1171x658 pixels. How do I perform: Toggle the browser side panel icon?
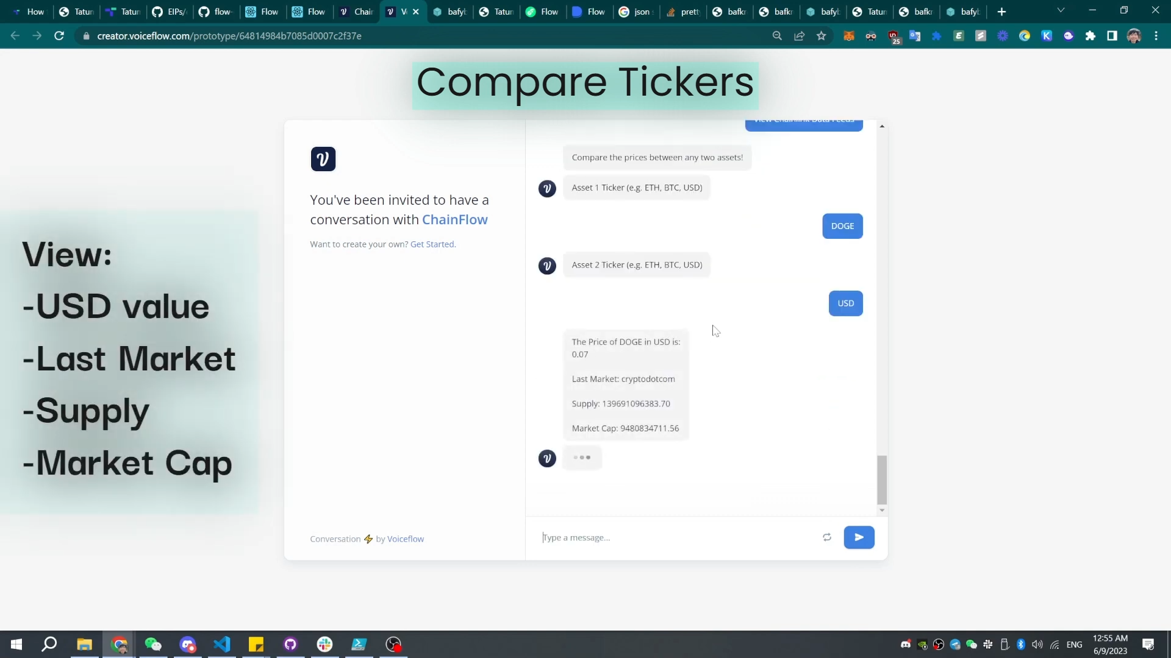pyautogui.click(x=1112, y=36)
